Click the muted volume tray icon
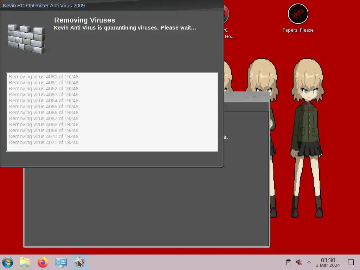 299,262
